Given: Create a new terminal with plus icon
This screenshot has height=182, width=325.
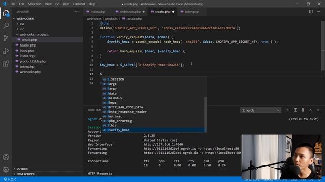Looking at the screenshot, I should point(287,110).
